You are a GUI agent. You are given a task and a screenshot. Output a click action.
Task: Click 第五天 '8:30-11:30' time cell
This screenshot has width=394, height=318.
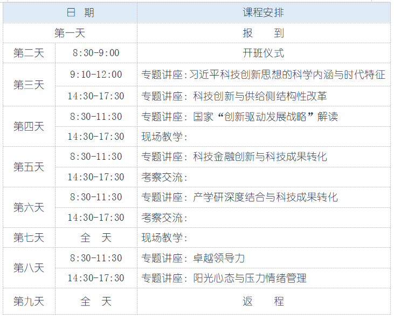(x=96, y=157)
